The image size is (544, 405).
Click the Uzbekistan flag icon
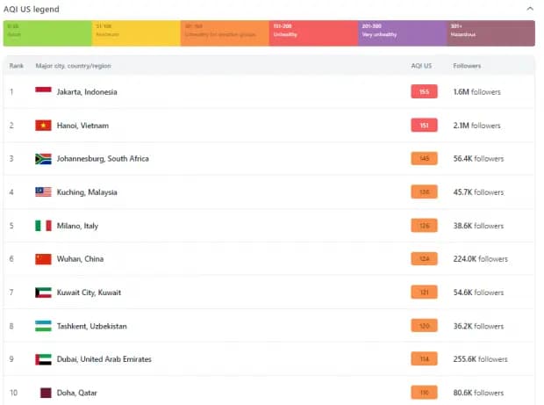[x=43, y=326]
